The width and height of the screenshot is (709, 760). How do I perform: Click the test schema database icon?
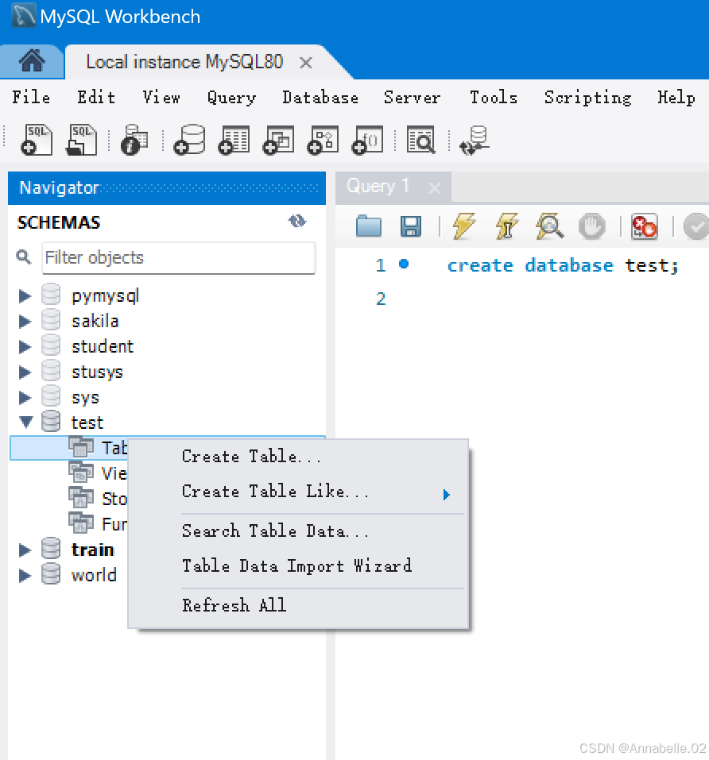(x=51, y=421)
